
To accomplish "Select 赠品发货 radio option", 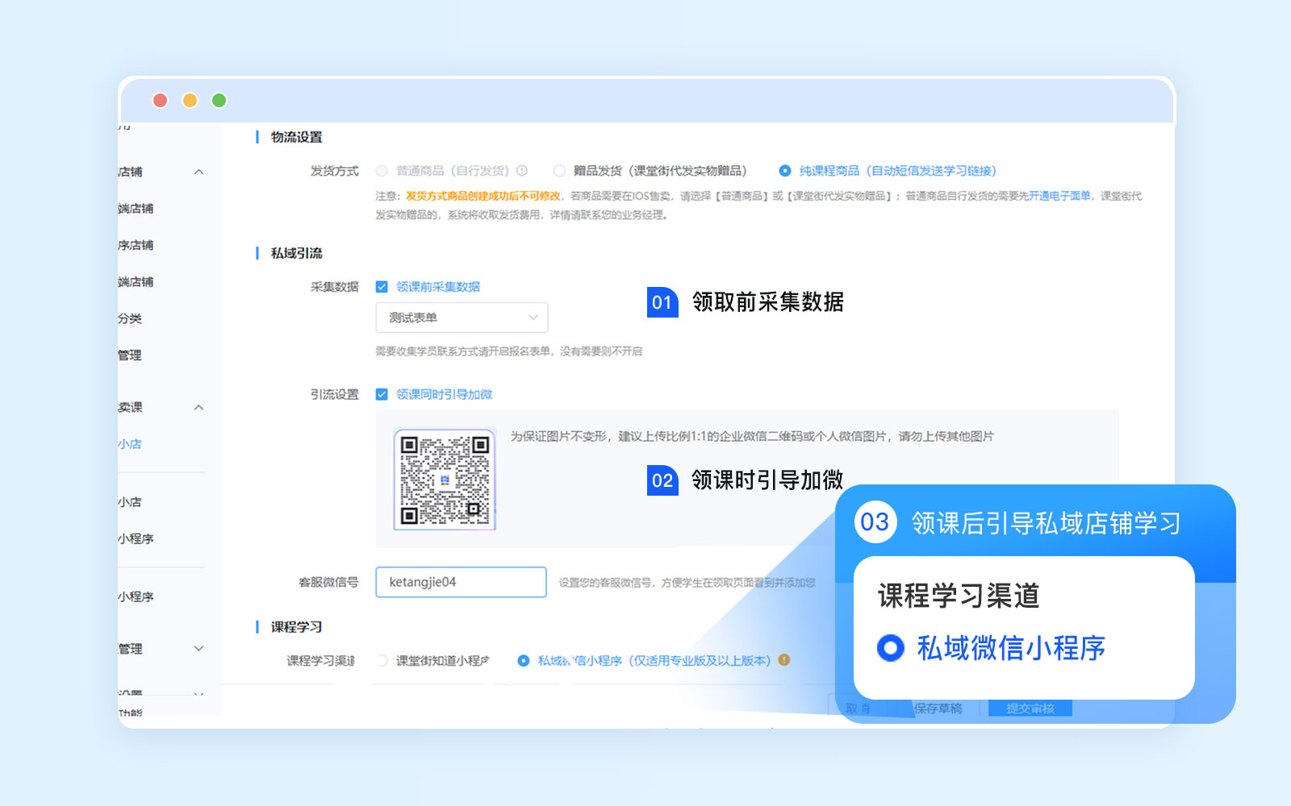I will [559, 171].
